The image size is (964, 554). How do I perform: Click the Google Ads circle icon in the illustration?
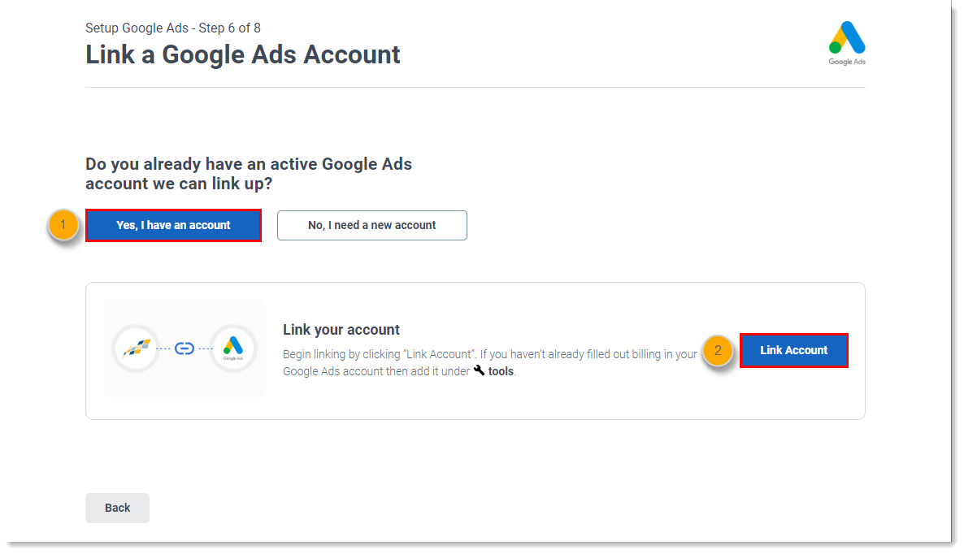coord(233,348)
